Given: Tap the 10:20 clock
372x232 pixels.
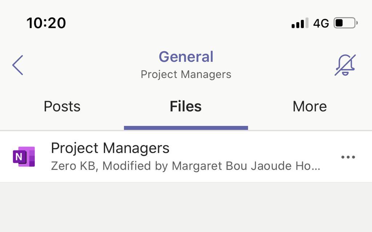Looking at the screenshot, I should click(x=46, y=23).
